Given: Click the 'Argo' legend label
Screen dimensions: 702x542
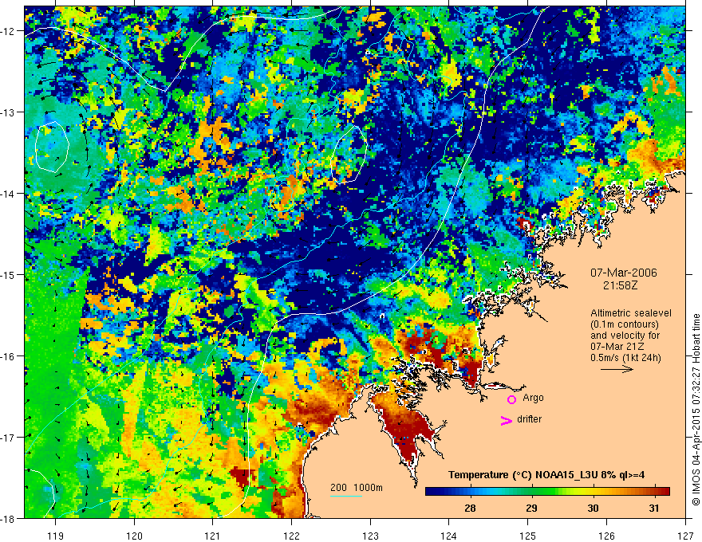Looking at the screenshot, I should coord(533,398).
